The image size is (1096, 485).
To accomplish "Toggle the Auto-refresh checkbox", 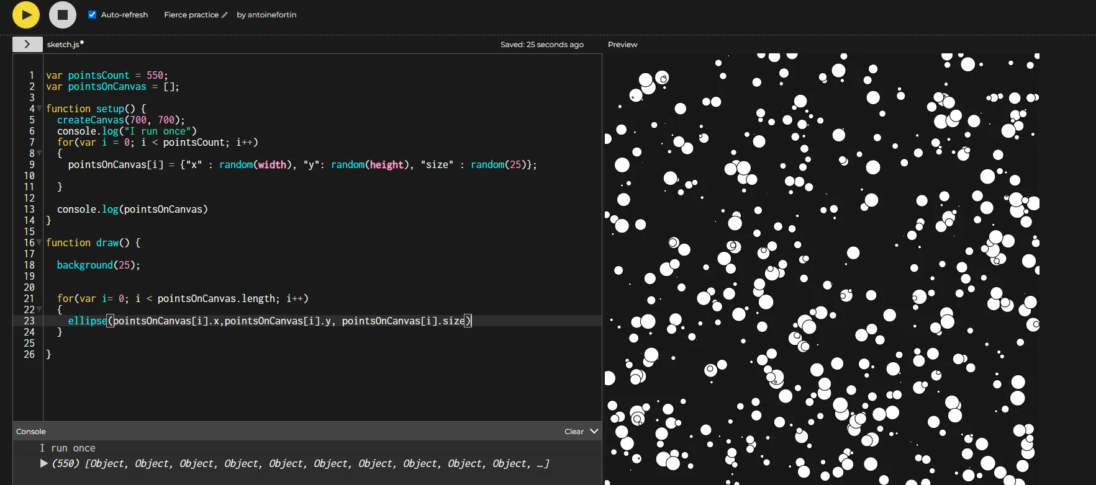I will (x=93, y=15).
